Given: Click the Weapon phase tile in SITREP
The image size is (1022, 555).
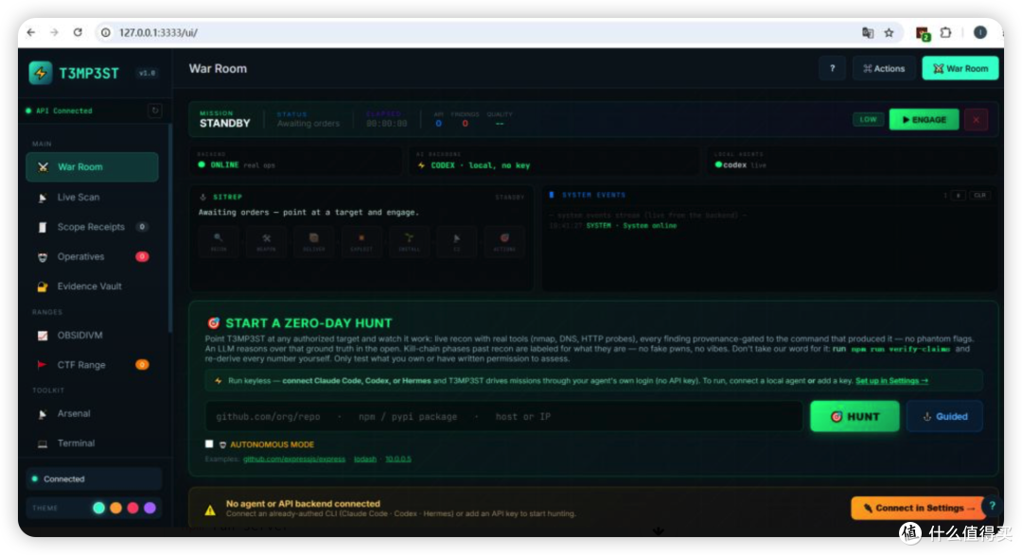Looking at the screenshot, I should pyautogui.click(x=266, y=242).
